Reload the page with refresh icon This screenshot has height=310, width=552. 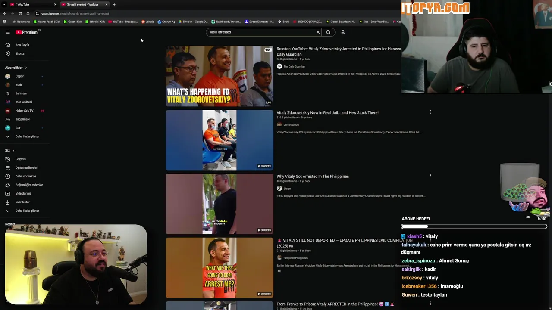(x=20, y=14)
